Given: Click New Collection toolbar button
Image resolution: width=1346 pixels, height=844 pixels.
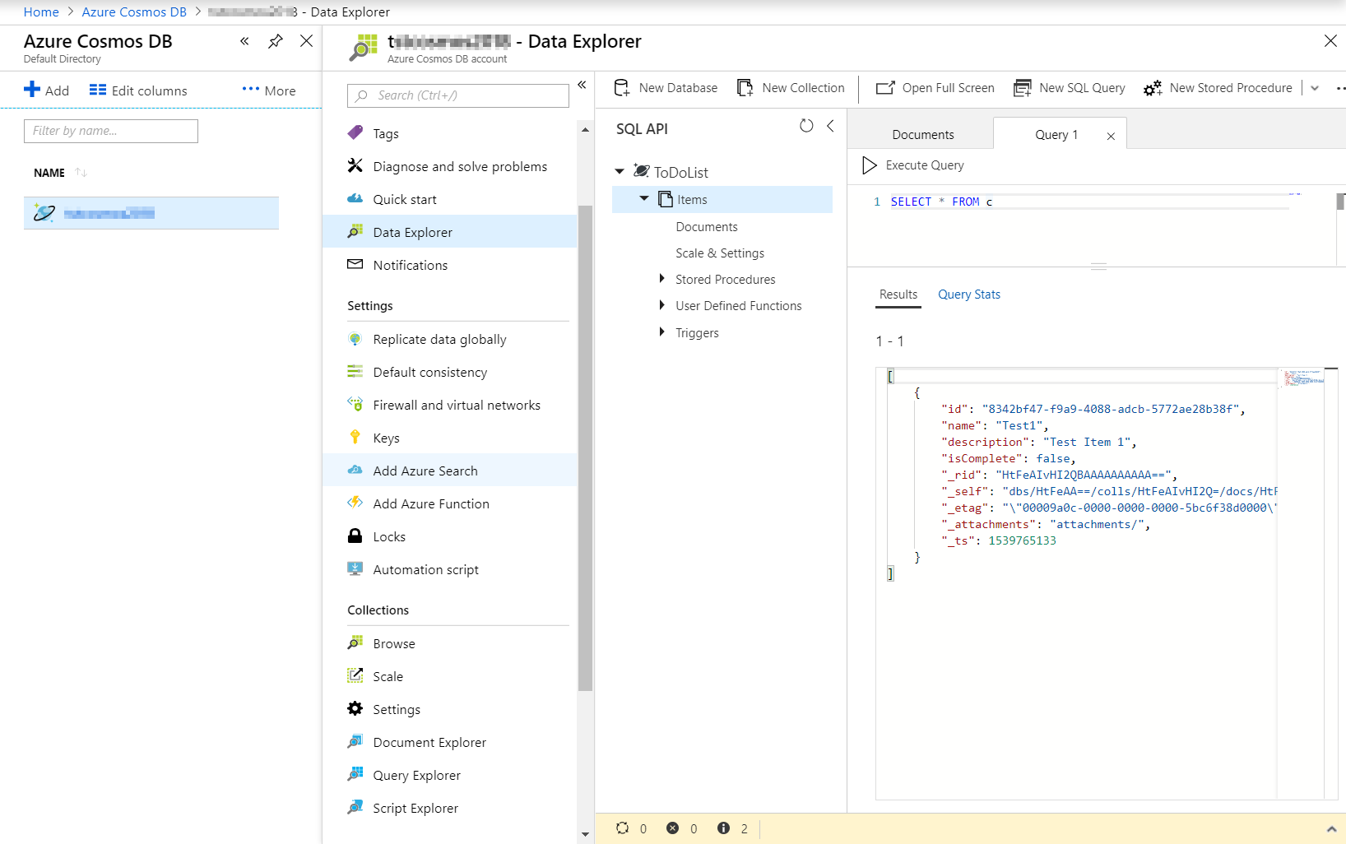Looking at the screenshot, I should point(791,88).
